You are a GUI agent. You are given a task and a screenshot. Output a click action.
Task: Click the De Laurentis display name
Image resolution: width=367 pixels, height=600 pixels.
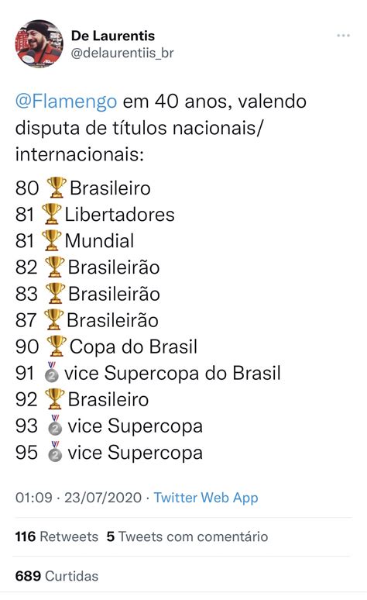click(113, 36)
